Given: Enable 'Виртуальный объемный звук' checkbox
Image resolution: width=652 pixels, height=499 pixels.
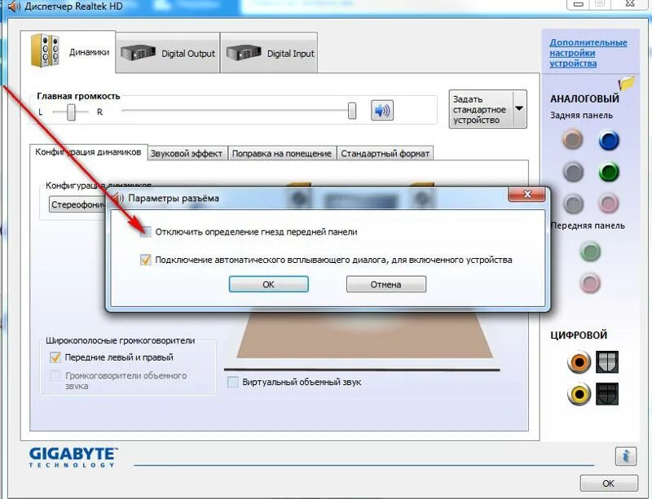Looking at the screenshot, I should (x=233, y=382).
